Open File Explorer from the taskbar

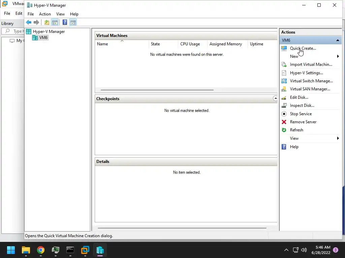click(26, 250)
